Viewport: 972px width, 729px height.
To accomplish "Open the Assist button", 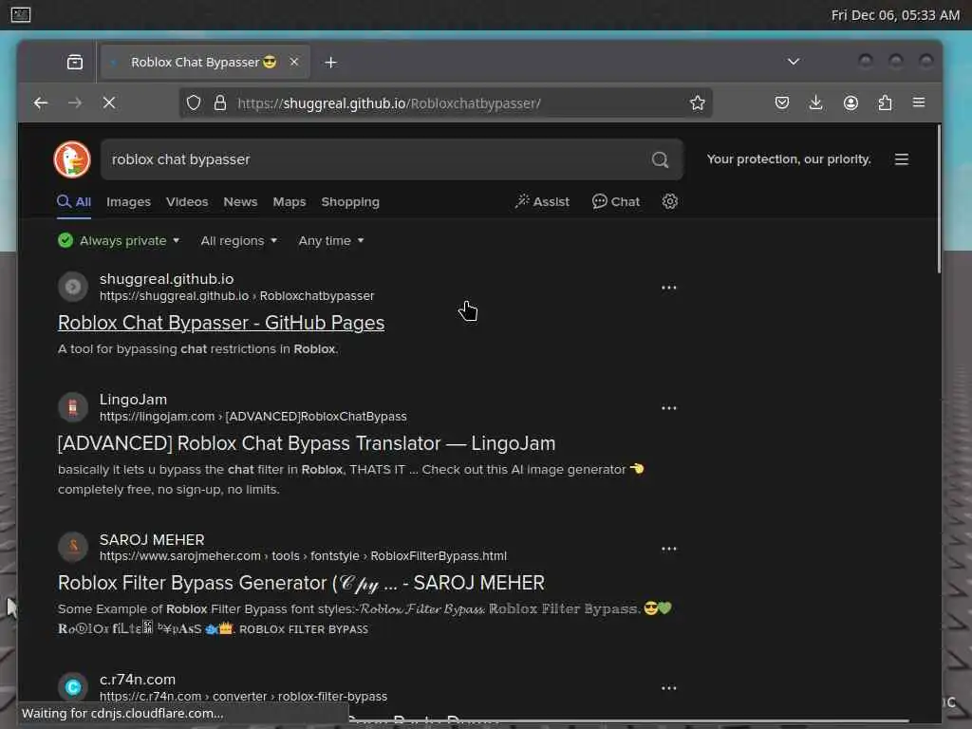I will (x=542, y=201).
